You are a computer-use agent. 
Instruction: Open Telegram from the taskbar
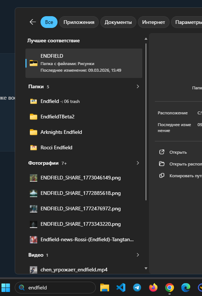coord(137,288)
